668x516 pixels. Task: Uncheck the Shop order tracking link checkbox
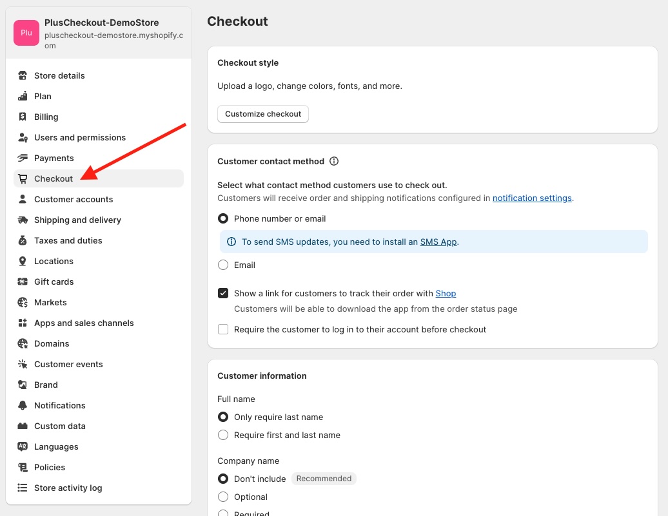223,293
